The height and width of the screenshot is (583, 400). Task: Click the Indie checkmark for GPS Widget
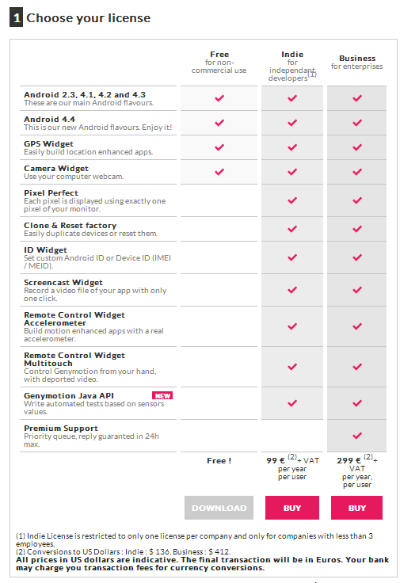(292, 147)
